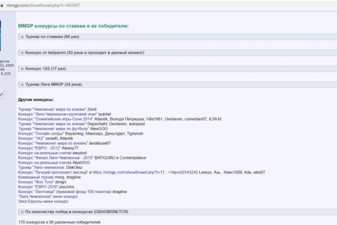Image resolution: width=337 pixels, height=225 pixels.
Task: Open the 'Чемпионат мира по футболу' tournament link
Action: click(x=53, y=129)
